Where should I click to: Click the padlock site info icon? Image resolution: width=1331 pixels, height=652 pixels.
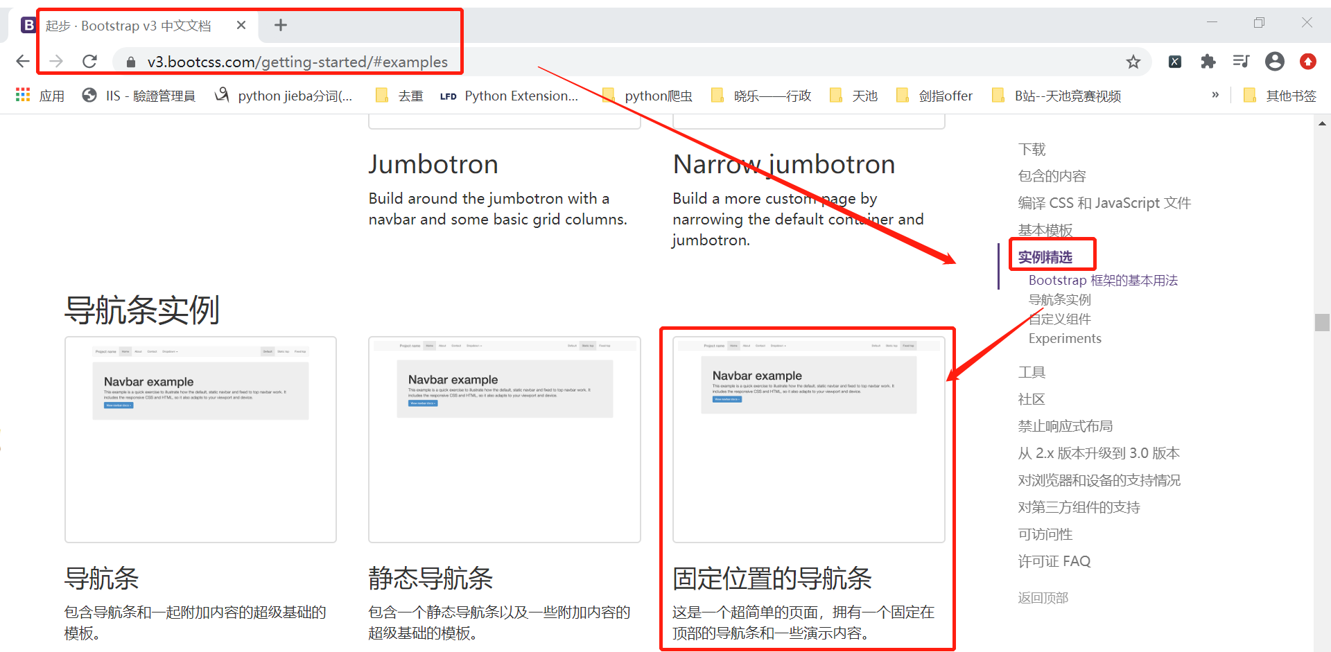coord(130,62)
